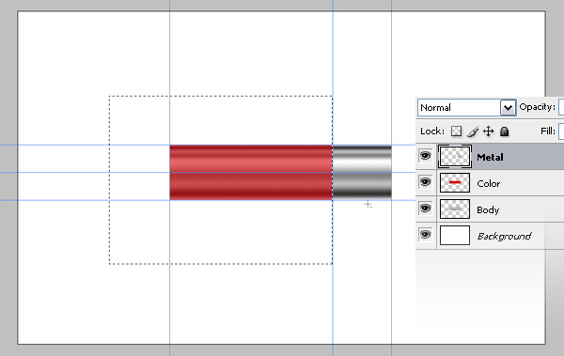Click the Opacity label in layers panel

click(x=537, y=107)
